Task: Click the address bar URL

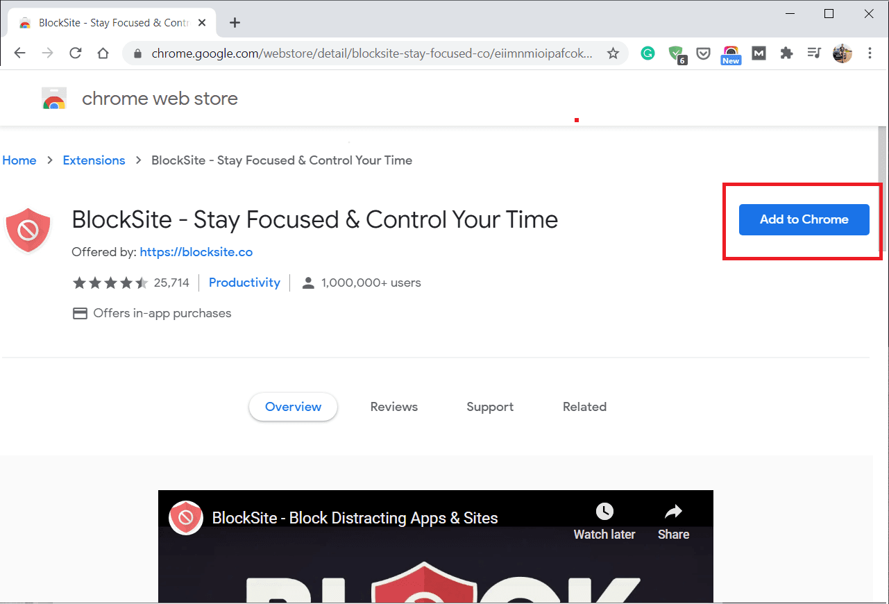Action: (371, 53)
